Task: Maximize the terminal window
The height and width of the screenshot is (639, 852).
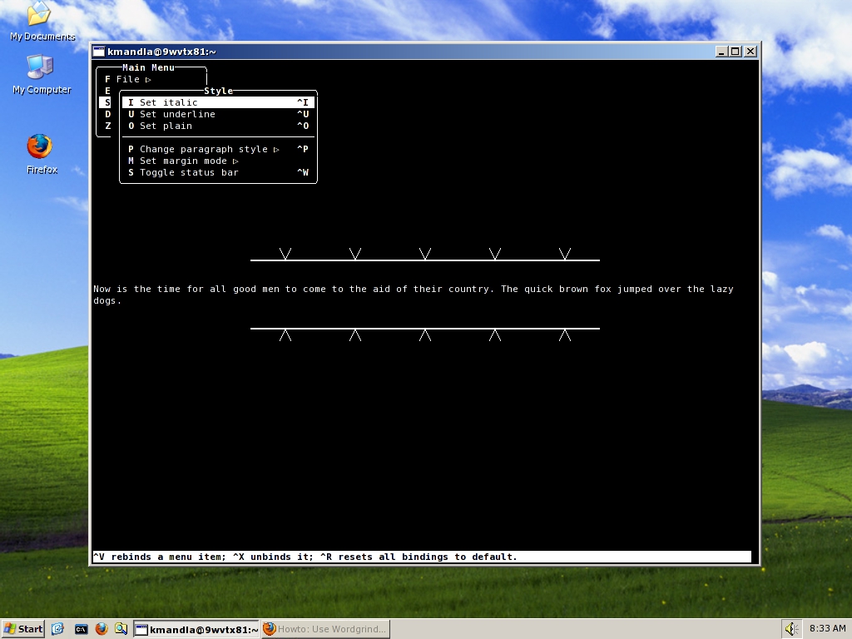Action: 736,52
